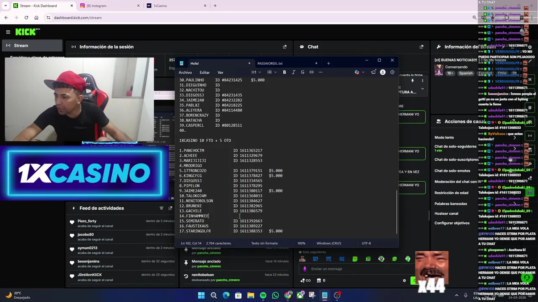Open the Ver menu

220,73
